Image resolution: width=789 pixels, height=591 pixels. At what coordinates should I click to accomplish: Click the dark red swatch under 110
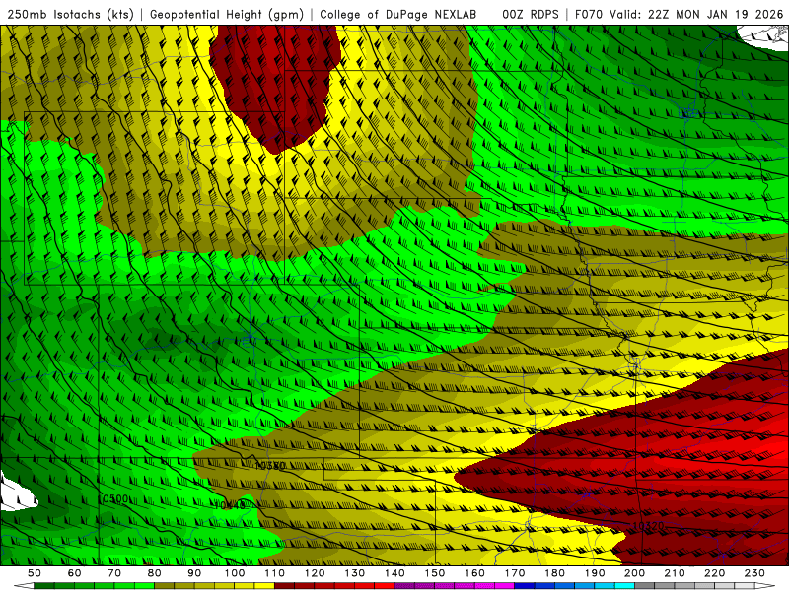coord(285,586)
